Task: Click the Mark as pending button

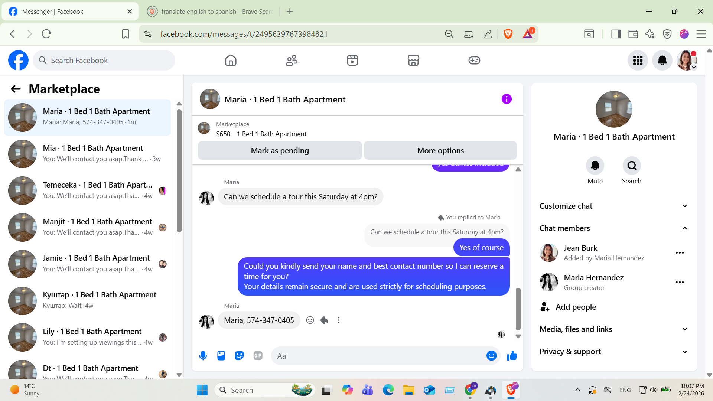Action: pyautogui.click(x=280, y=150)
